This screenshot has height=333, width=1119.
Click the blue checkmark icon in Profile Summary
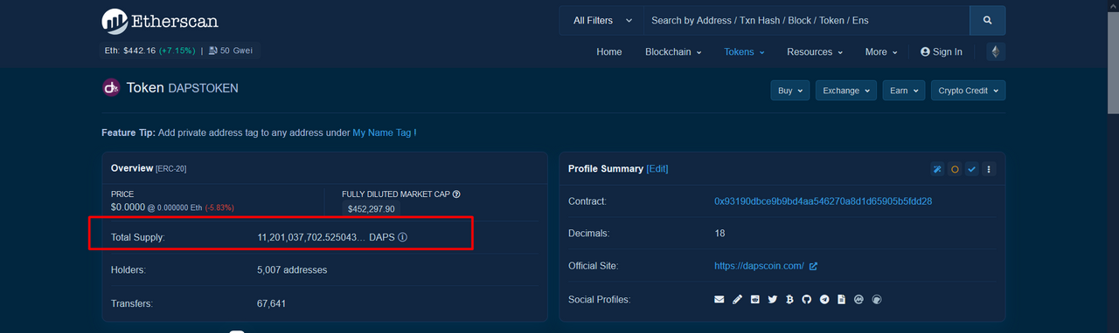pos(971,169)
